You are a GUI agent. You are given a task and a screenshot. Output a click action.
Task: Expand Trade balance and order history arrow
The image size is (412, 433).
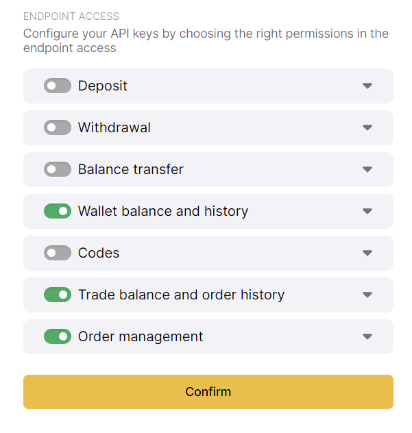pyautogui.click(x=367, y=295)
